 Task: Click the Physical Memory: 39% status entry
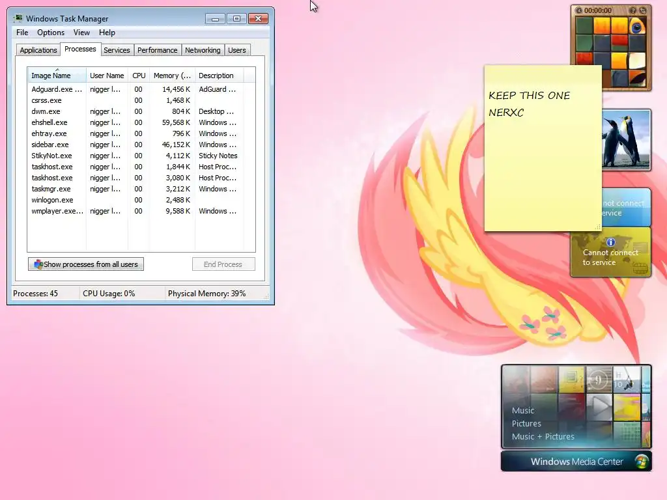click(206, 294)
